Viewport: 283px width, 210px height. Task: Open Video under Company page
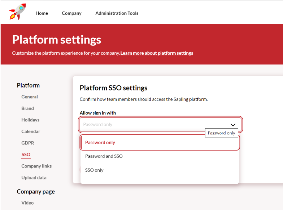pos(27,203)
